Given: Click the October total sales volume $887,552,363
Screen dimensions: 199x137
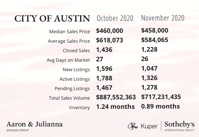Looking at the screenshot, I should (116, 97).
